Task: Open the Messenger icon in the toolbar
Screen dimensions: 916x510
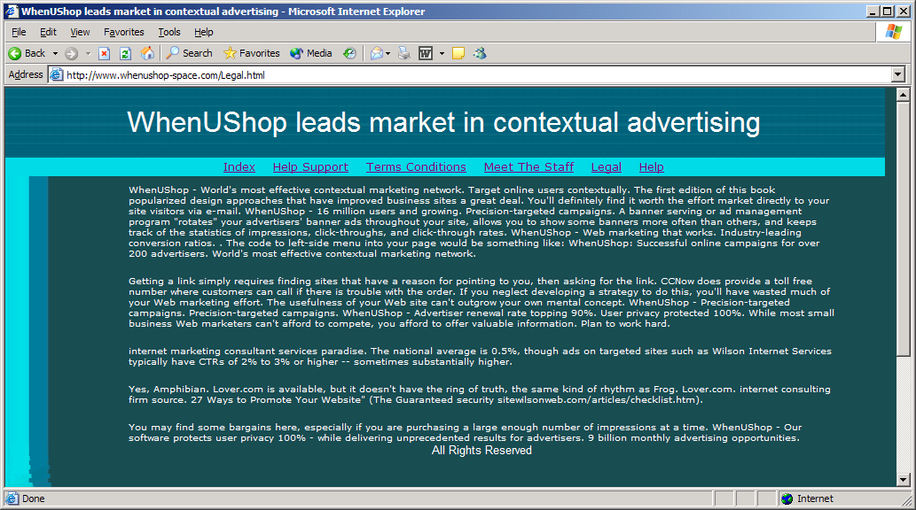Action: click(481, 54)
